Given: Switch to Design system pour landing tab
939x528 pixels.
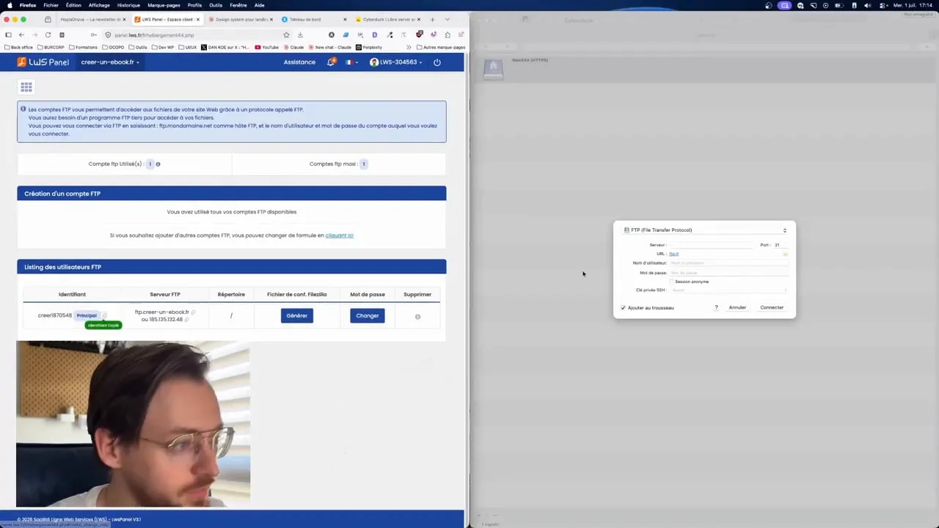Looking at the screenshot, I should click(239, 19).
